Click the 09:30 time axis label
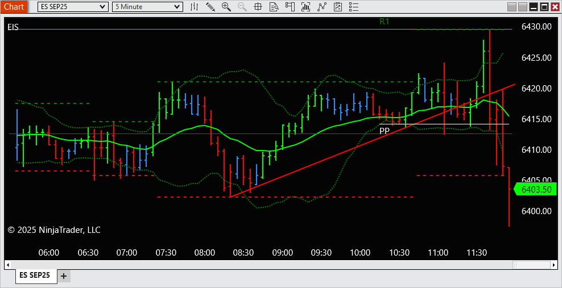 pyautogui.click(x=321, y=253)
